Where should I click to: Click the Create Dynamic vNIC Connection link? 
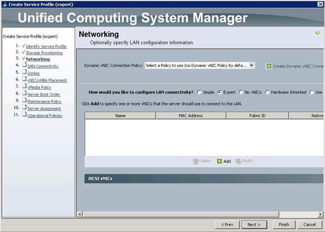298,66
